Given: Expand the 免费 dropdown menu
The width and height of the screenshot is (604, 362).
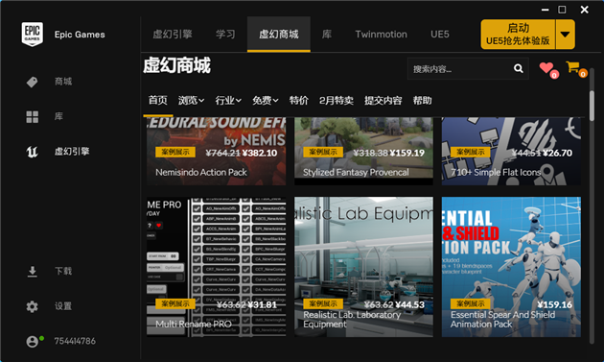Looking at the screenshot, I should tap(265, 101).
